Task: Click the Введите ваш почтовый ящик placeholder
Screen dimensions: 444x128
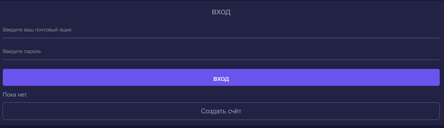Action: pos(37,30)
